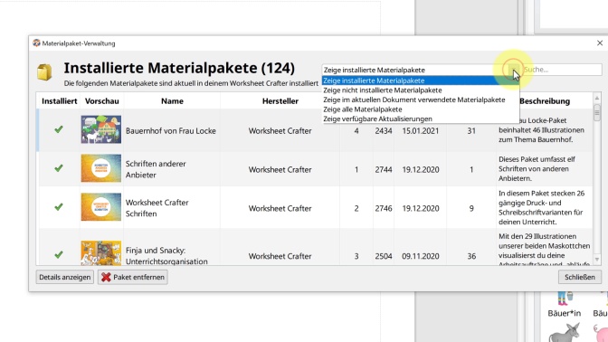Click installed checkmark for Worksheet Crafter Schriften

pos(59,207)
